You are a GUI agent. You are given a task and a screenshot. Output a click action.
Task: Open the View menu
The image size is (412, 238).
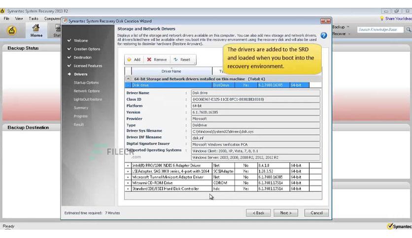click(x=19, y=19)
